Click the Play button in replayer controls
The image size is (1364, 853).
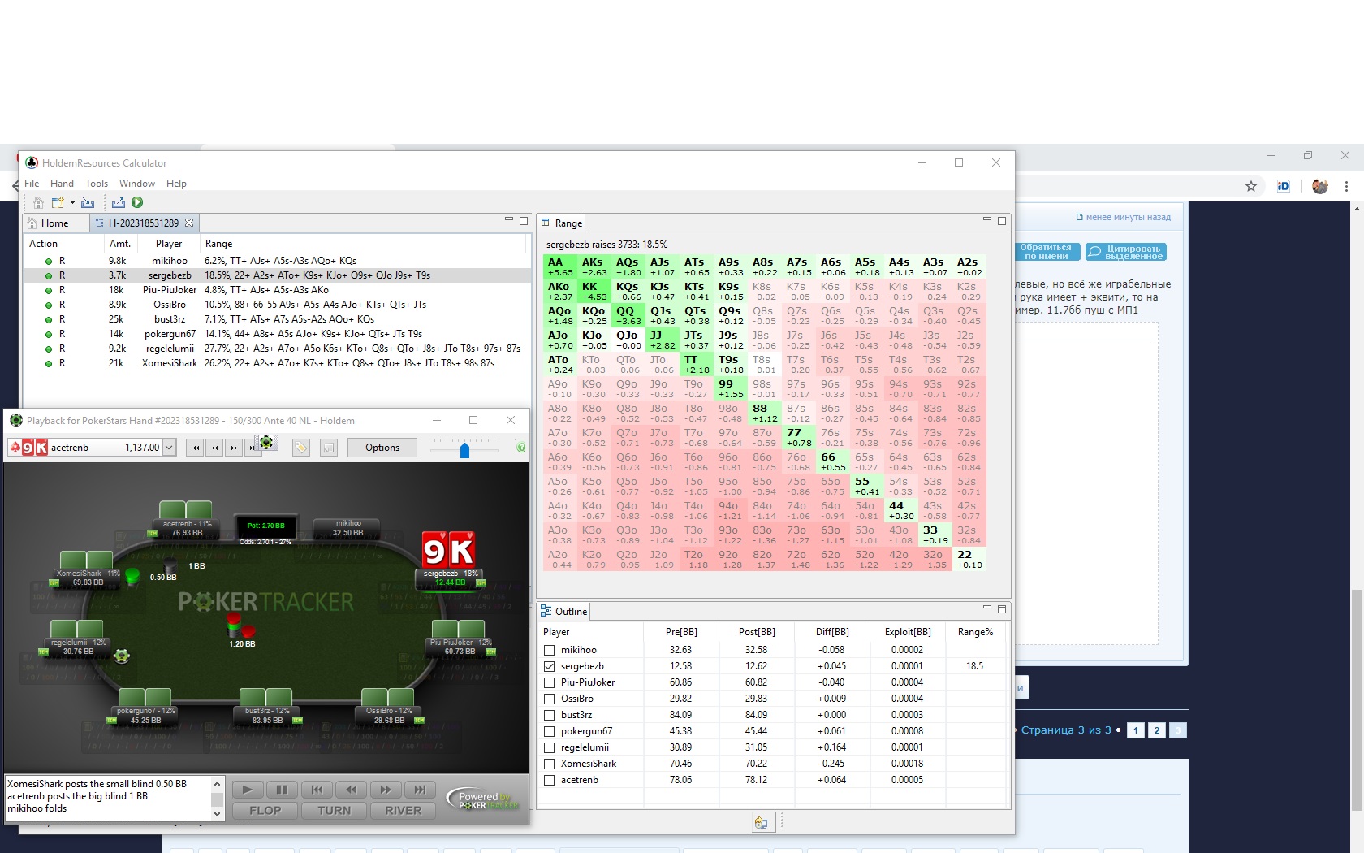pyautogui.click(x=248, y=789)
